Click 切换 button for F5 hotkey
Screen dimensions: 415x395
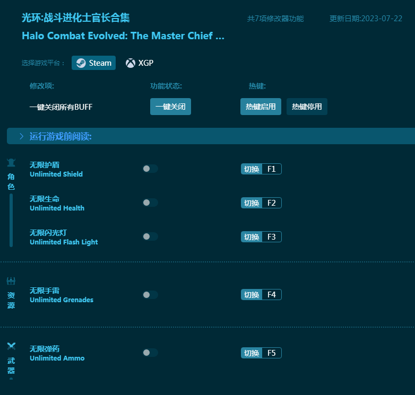[252, 353]
